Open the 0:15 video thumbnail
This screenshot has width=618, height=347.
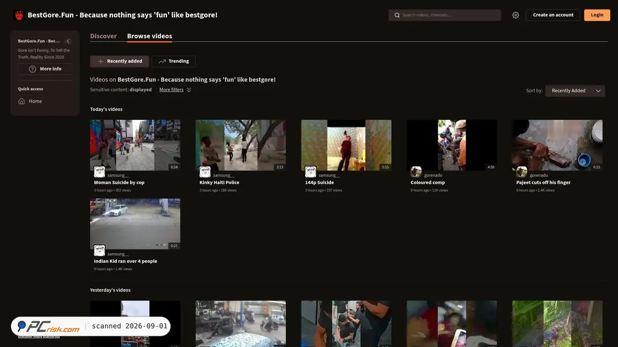557,145
